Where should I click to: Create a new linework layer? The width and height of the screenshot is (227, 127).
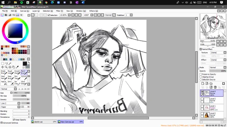pyautogui.click(x=207, y=83)
